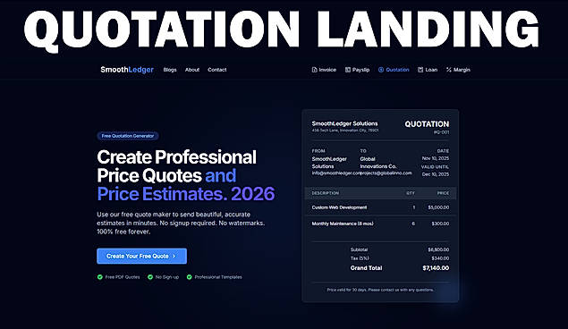Open the Payslip tool
The width and height of the screenshot is (568, 329).
357,70
